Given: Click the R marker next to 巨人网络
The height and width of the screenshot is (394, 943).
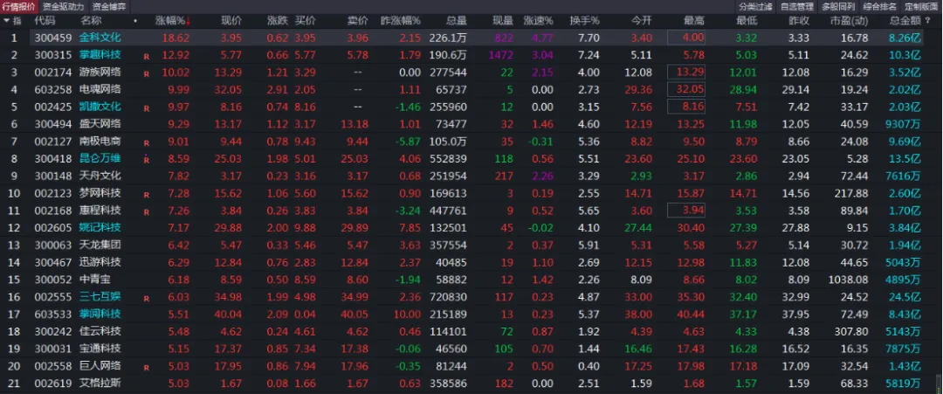Looking at the screenshot, I should tap(146, 368).
